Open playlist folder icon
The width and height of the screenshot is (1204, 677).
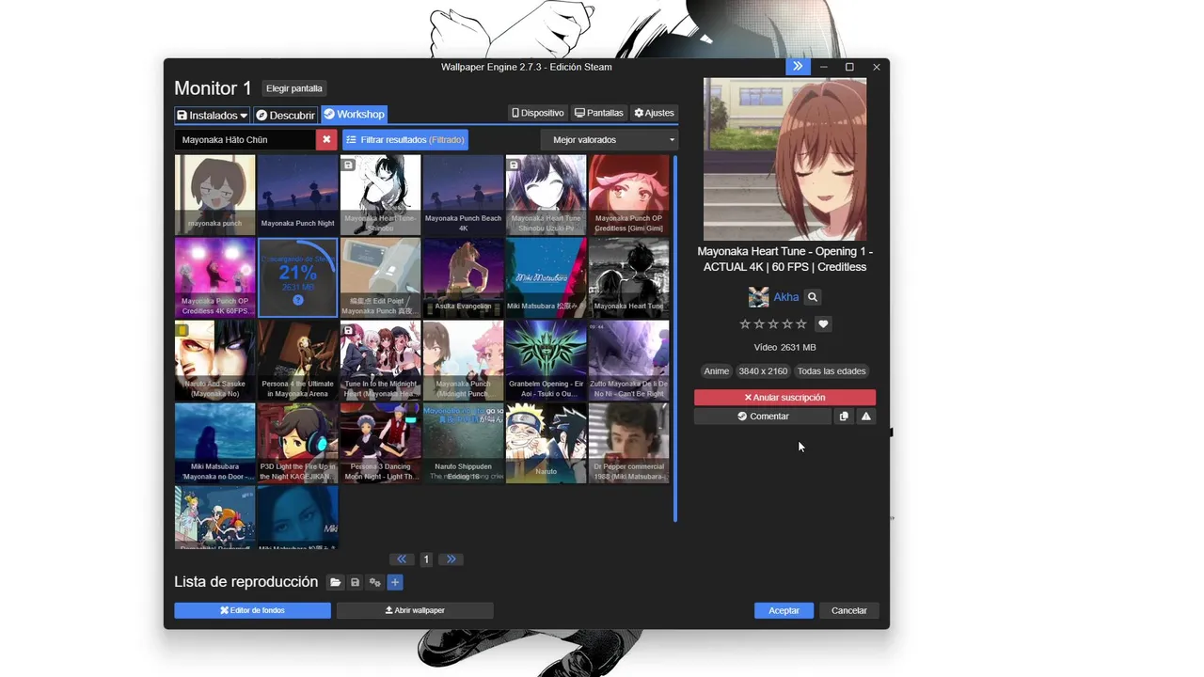click(x=335, y=582)
